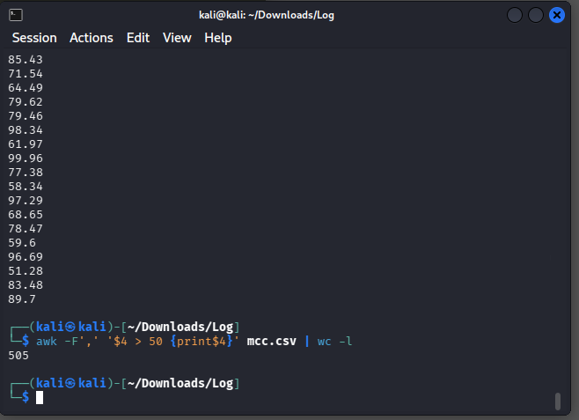Screen dimensions: 579x420
Task: Click the terminal icon in title bar
Action: point(16,15)
